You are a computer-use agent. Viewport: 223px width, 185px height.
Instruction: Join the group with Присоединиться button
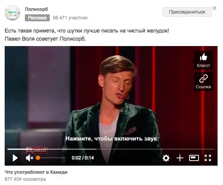[x=187, y=12]
